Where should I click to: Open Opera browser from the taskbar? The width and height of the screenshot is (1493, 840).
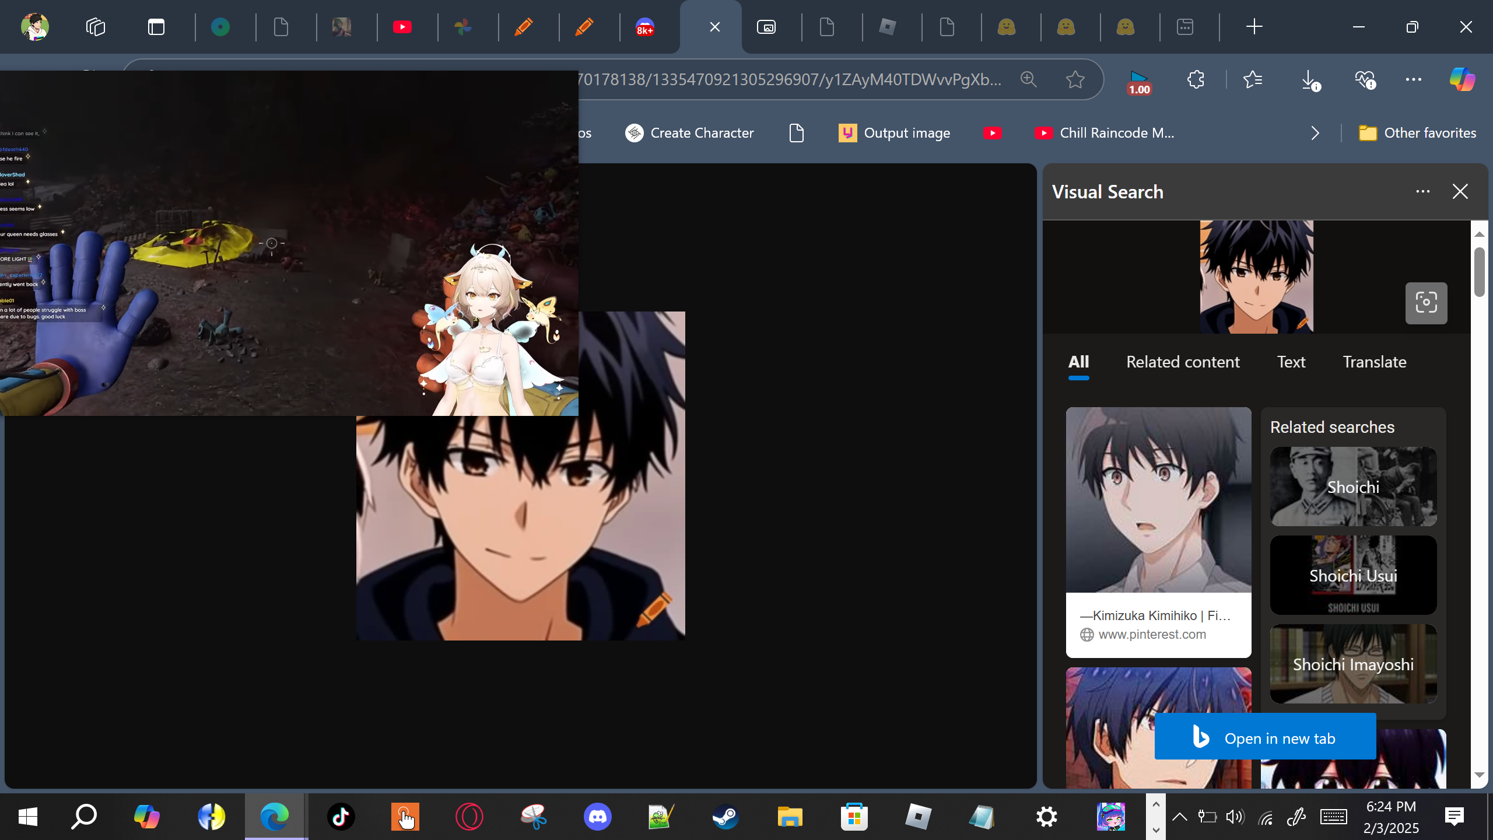(469, 817)
